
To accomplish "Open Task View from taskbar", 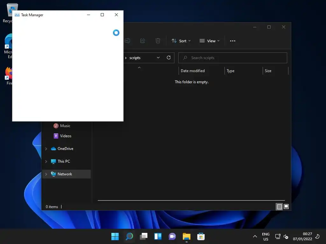I will (144, 236).
